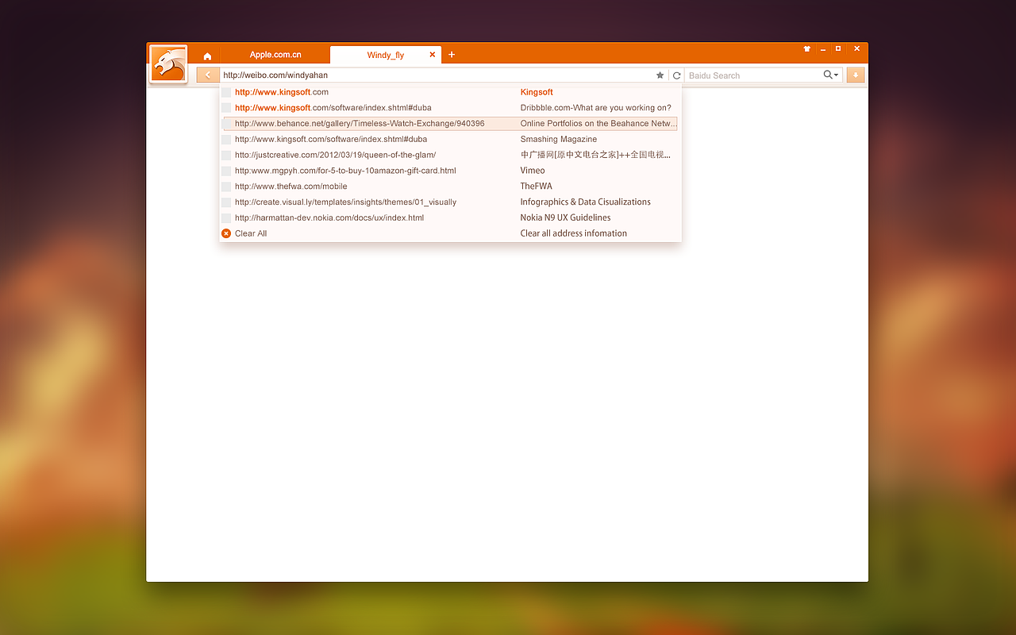Open the downloads arrow button
Image resolution: width=1016 pixels, height=635 pixels.
856,75
